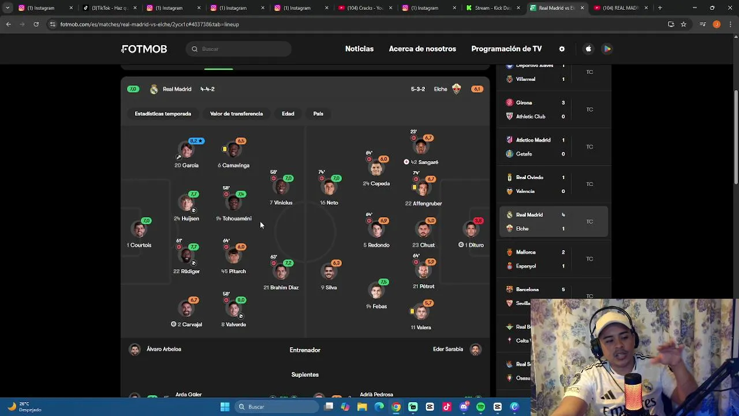Open Noticias in the top menu

tap(359, 49)
